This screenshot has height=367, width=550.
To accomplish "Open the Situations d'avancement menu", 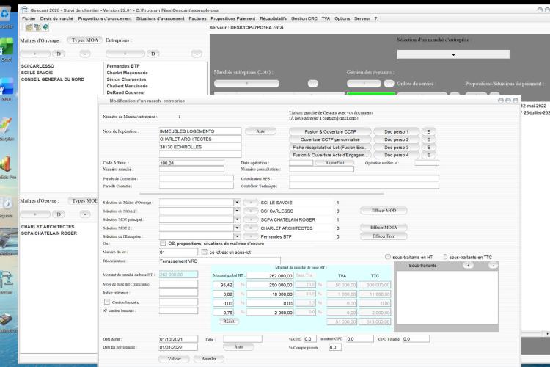I will click(x=161, y=18).
